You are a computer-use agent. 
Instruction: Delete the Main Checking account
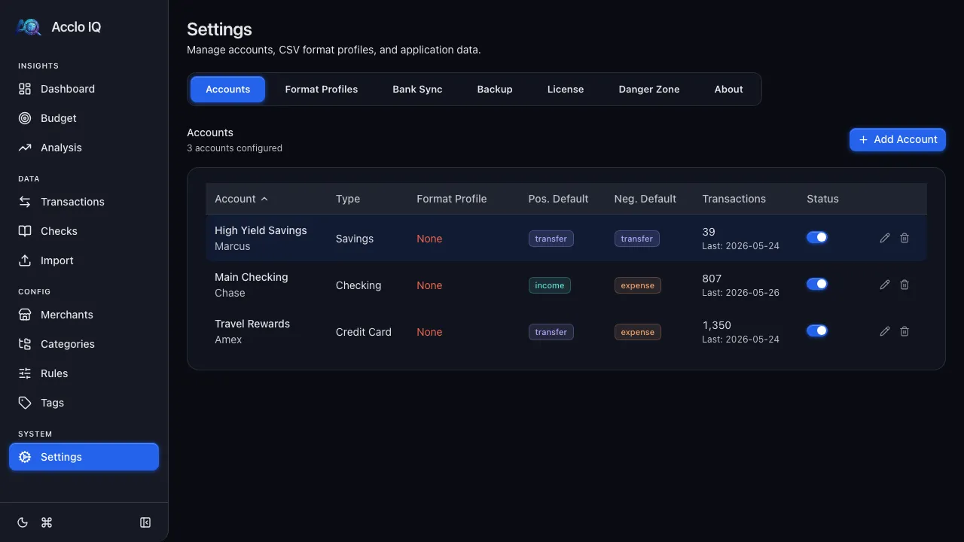[905, 285]
